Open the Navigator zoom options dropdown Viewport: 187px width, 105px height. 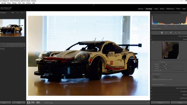25,13
